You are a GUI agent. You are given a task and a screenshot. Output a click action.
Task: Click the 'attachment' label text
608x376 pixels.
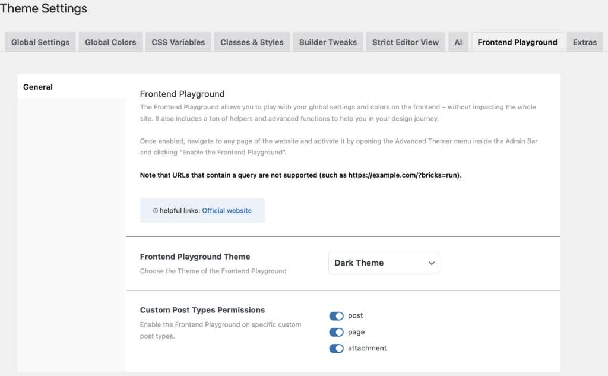pos(367,349)
